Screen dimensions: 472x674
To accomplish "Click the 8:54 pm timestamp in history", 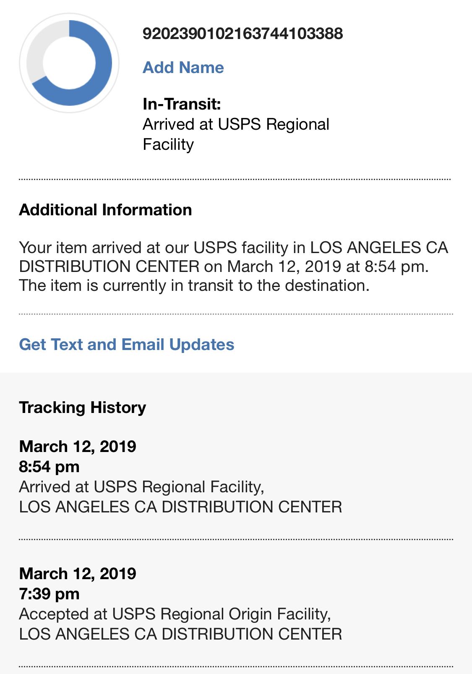I will click(x=49, y=467).
